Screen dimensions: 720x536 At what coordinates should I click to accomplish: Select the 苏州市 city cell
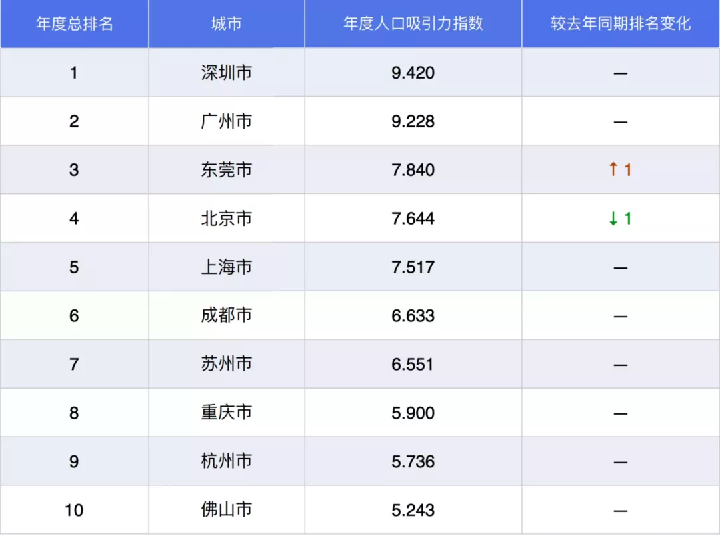[x=227, y=364]
